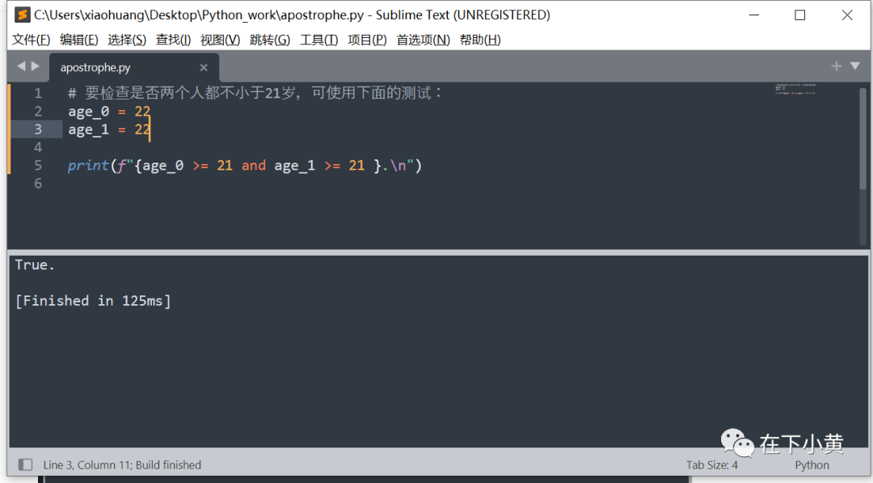The image size is (873, 483).
Task: Click line number 2 in gutter
Action: (x=38, y=112)
